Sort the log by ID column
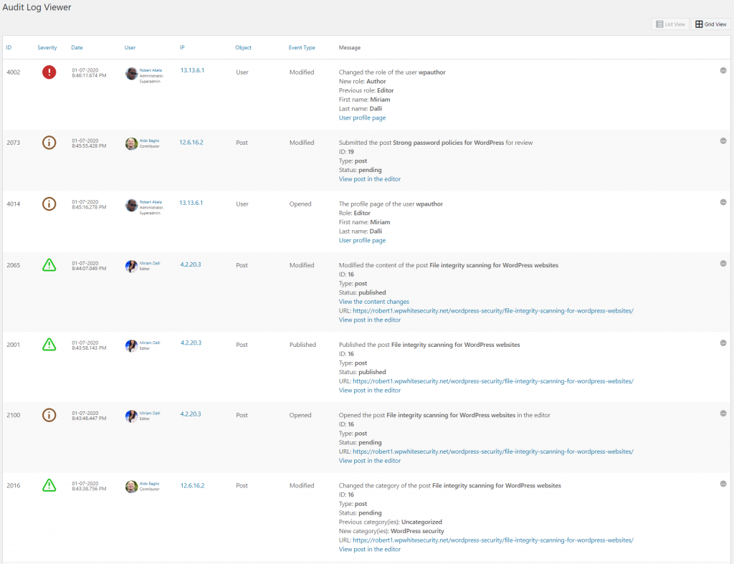 pyautogui.click(x=9, y=48)
